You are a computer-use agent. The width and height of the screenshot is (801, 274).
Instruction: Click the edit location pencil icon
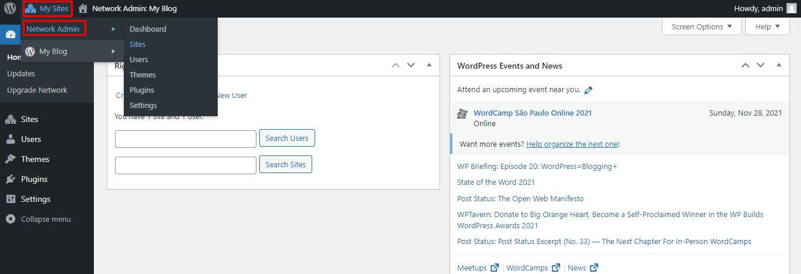pyautogui.click(x=589, y=90)
